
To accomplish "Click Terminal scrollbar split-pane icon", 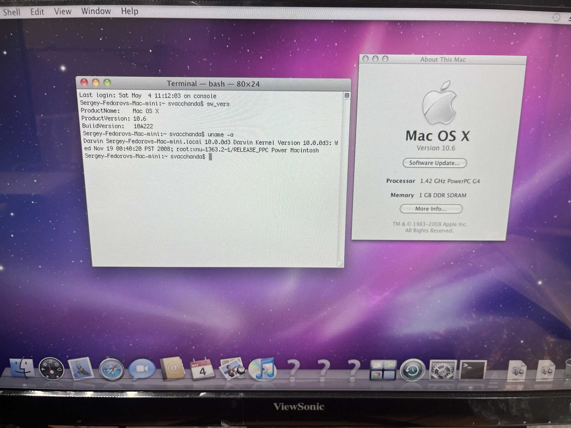I will [x=347, y=96].
